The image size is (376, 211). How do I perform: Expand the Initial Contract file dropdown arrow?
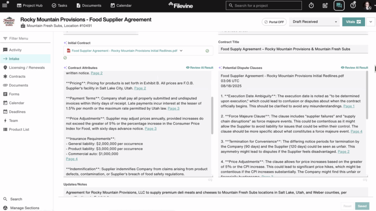click(181, 51)
